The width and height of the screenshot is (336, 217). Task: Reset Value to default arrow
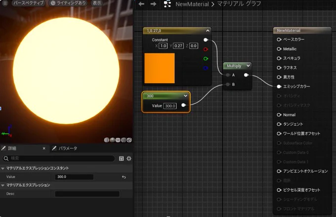click(x=124, y=177)
